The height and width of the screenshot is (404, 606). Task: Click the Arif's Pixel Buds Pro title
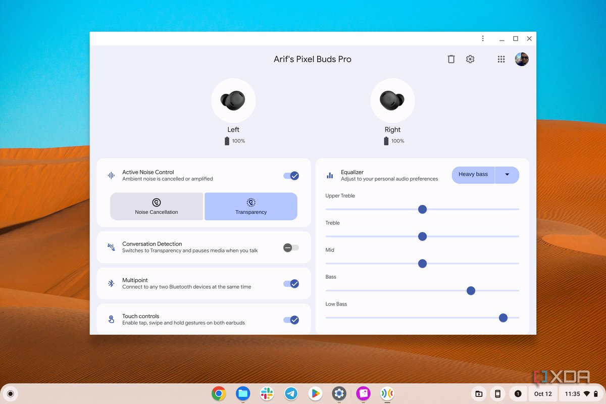[313, 59]
